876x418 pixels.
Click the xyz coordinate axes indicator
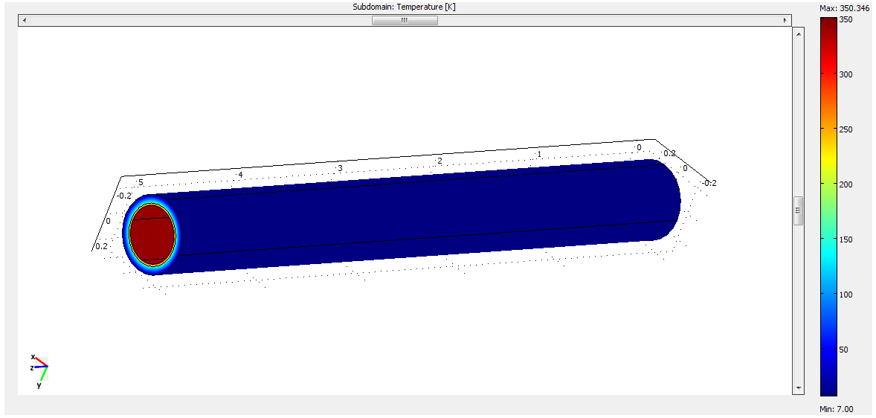pyautogui.click(x=39, y=370)
